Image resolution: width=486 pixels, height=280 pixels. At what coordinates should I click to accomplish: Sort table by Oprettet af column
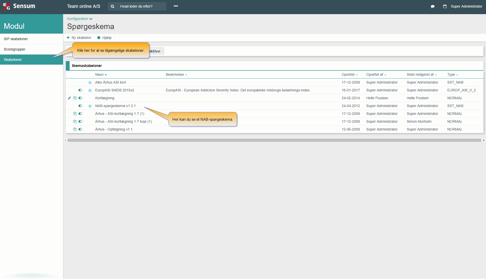376,74
